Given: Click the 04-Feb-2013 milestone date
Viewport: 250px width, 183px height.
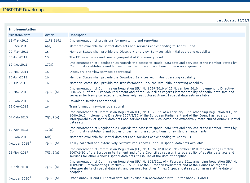Looking at the screenshot, I should point(18,117).
